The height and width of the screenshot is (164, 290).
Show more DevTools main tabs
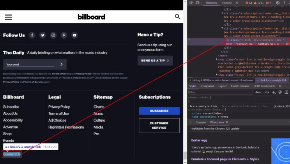click(x=237, y=3)
